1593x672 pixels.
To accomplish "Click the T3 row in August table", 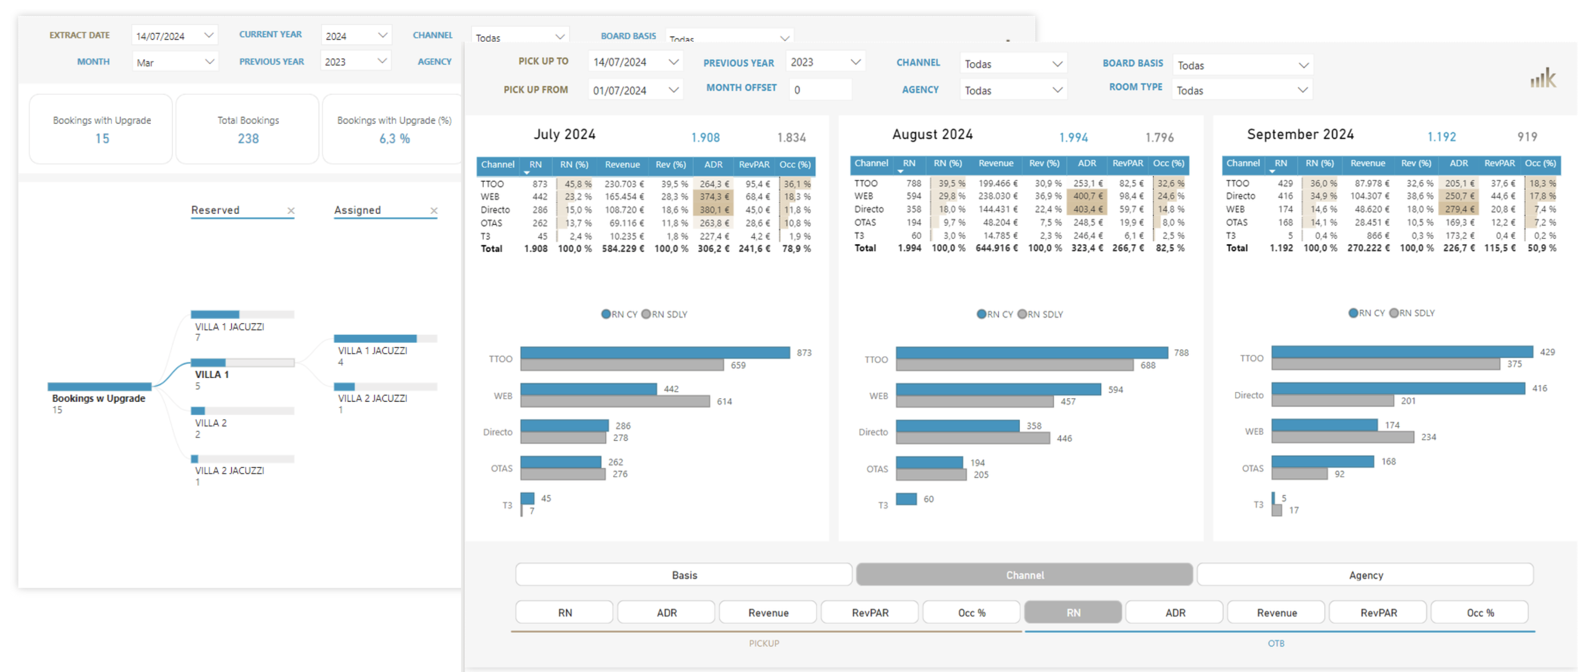I will pos(1019,235).
